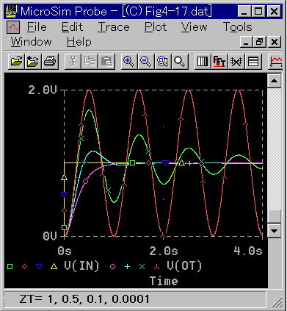
Task: Click the ZT= status bar text
Action: 84,299
